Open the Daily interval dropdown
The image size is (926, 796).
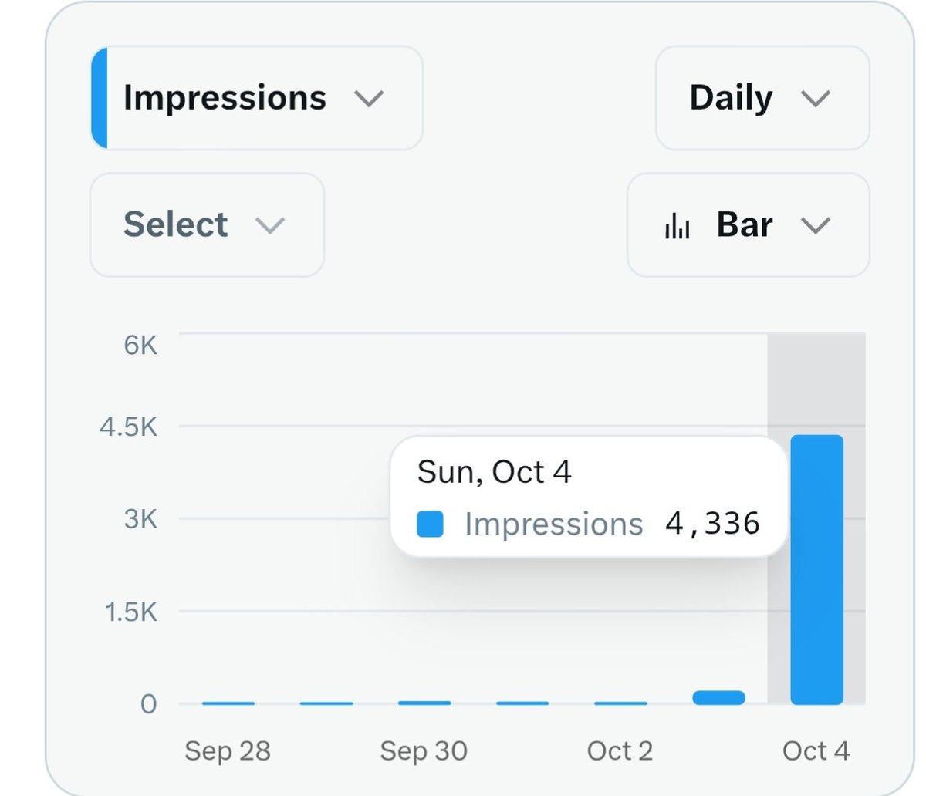click(x=762, y=98)
